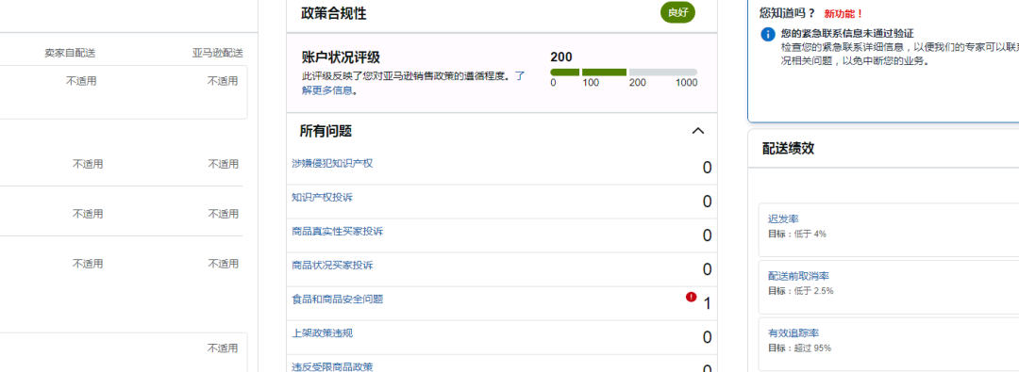Click the 账户状况评级 heading
1019x372 pixels.
pos(342,57)
